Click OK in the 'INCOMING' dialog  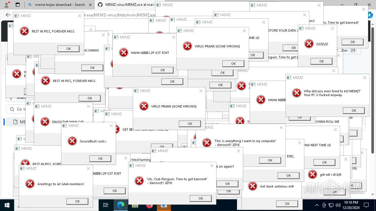click(x=92, y=68)
